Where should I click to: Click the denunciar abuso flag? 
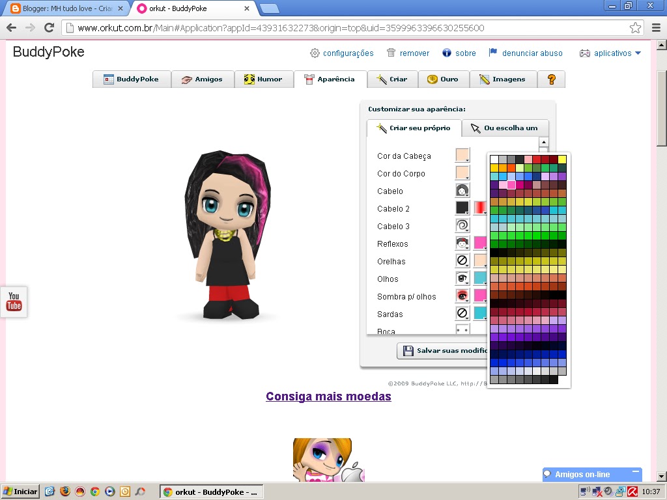(x=494, y=53)
